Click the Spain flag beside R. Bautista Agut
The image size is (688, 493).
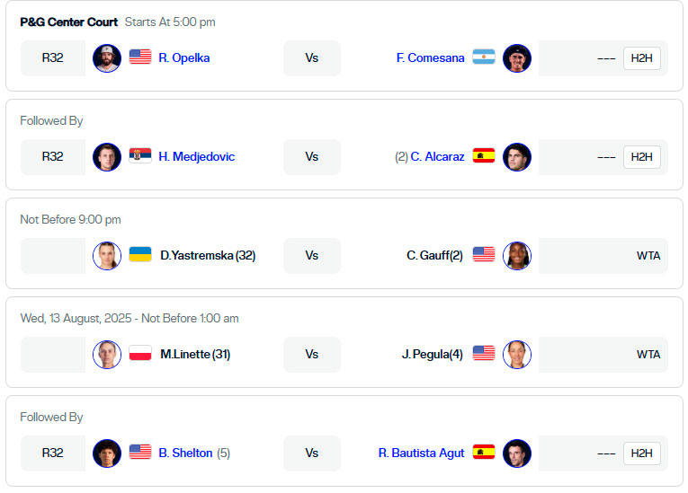484,452
